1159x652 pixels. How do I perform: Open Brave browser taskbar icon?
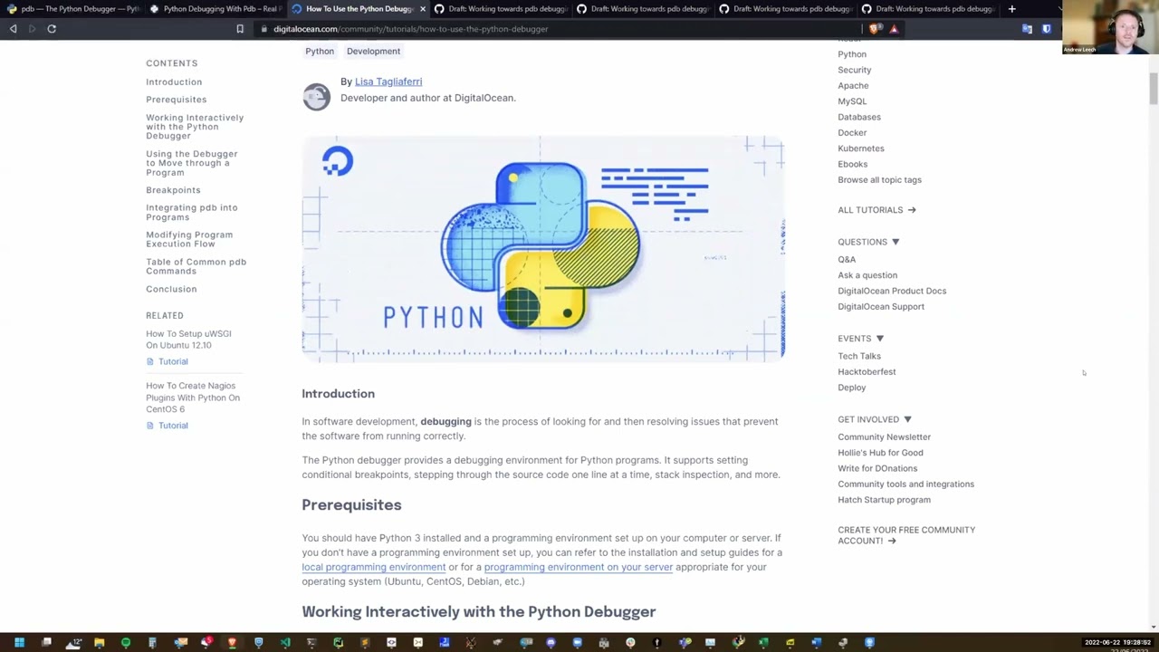[232, 643]
